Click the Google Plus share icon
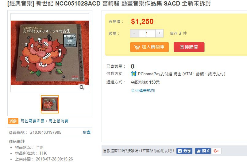 (216, 151)
